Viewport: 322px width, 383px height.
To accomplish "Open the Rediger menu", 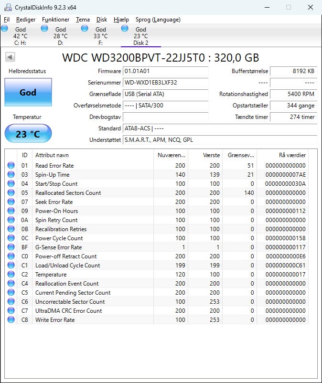I will click(26, 20).
